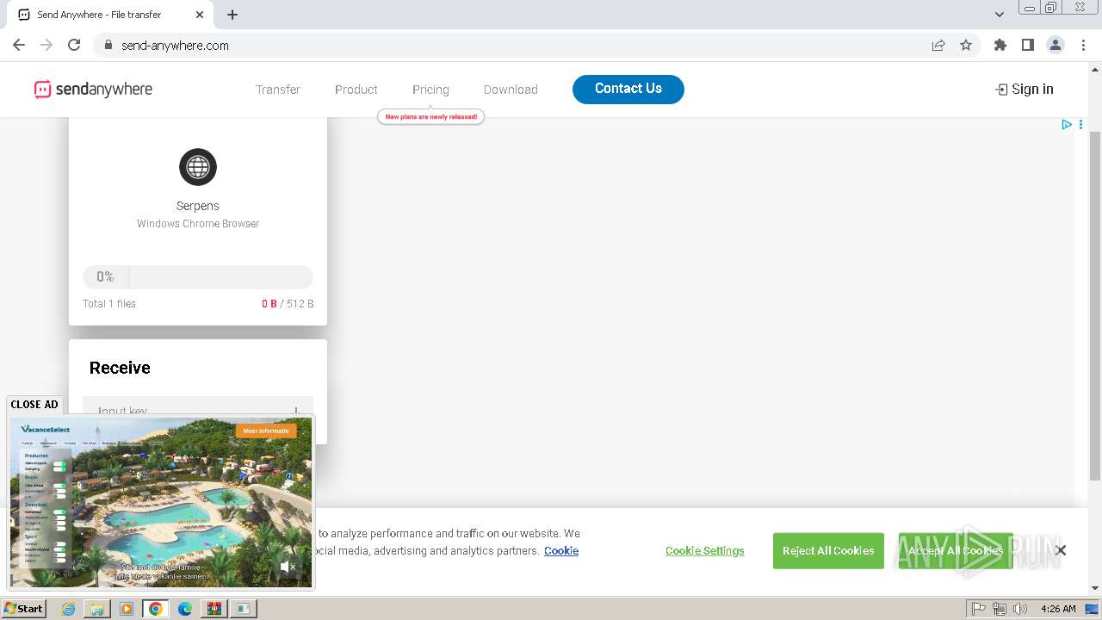Viewport: 1102px width, 620px height.
Task: Click the Serpens device name
Action: pyautogui.click(x=198, y=206)
